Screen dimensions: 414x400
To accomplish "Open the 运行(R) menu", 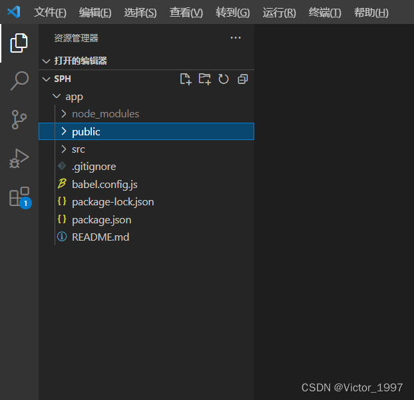I will [x=279, y=13].
